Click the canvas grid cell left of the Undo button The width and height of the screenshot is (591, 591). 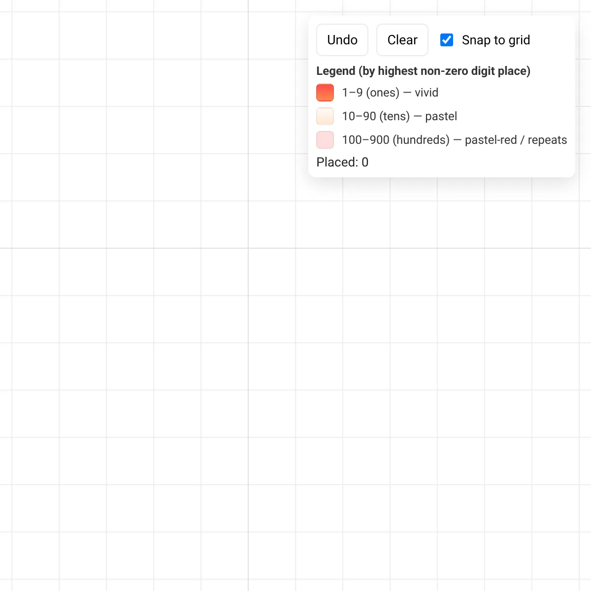point(272,35)
